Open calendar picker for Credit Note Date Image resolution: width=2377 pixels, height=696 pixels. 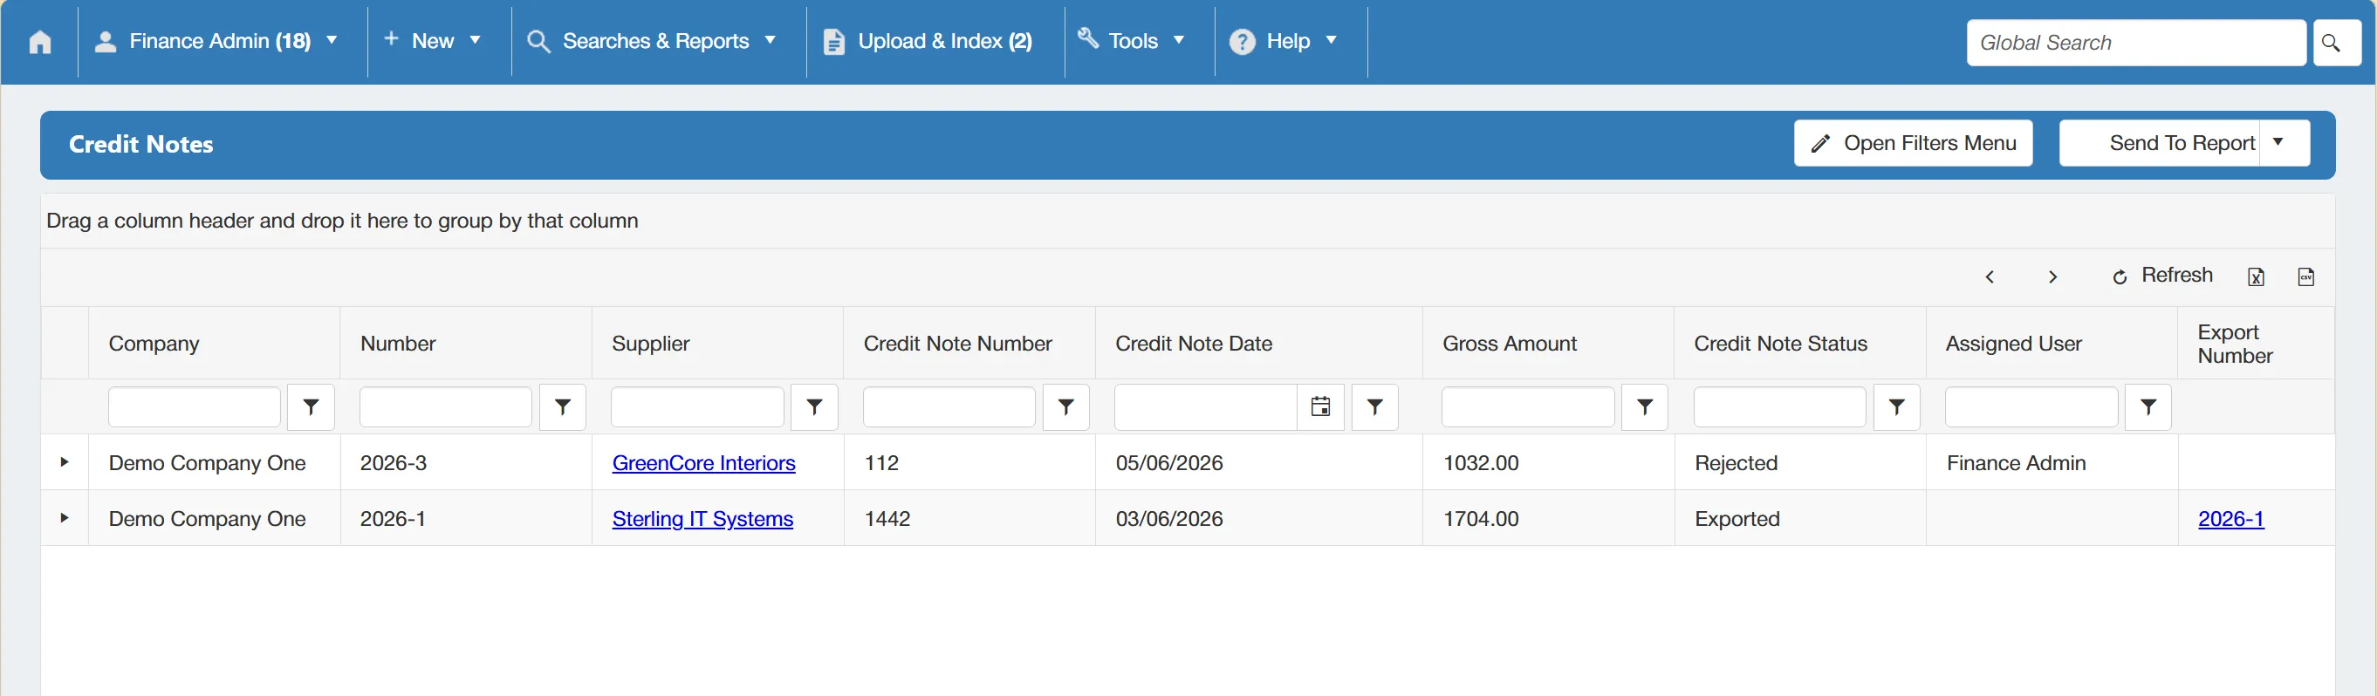point(1320,406)
